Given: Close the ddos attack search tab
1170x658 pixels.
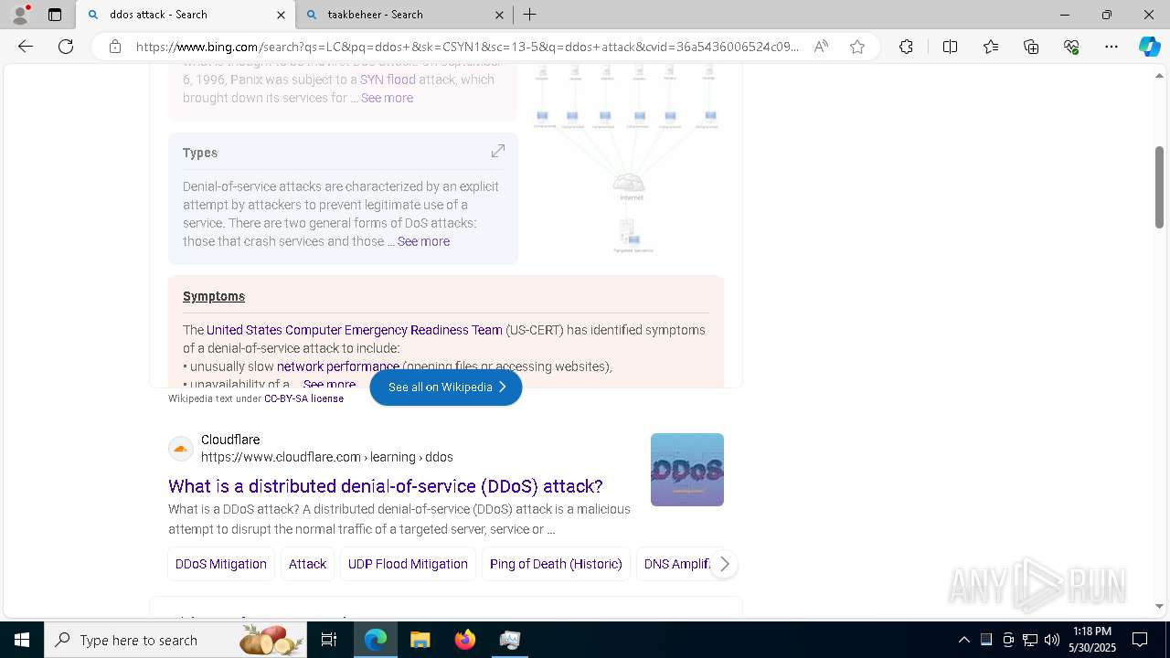Looking at the screenshot, I should (x=281, y=15).
